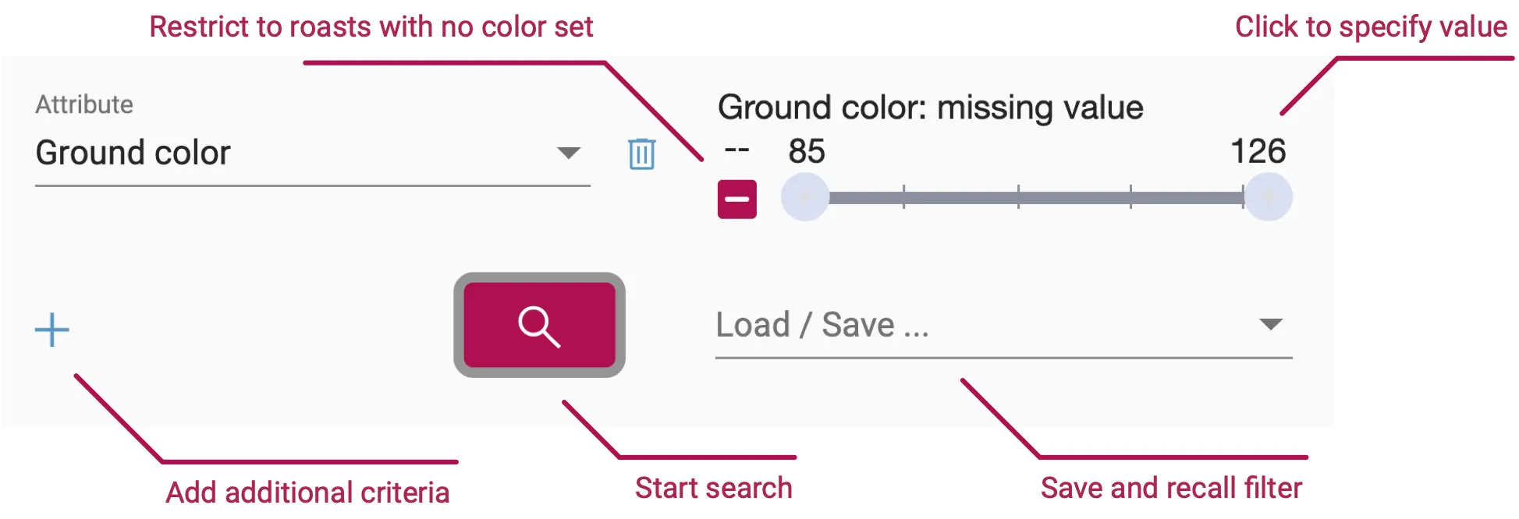Click the left slider handle under 85
The image size is (1519, 519).
[804, 197]
